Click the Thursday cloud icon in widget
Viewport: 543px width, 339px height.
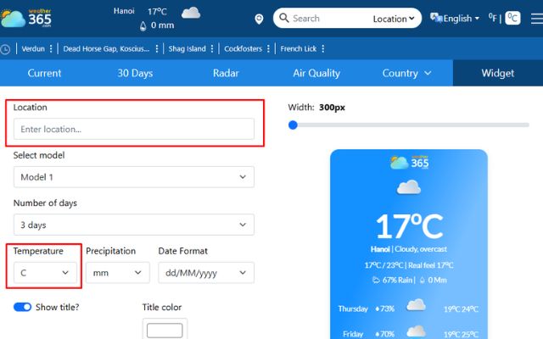pyautogui.click(x=416, y=305)
